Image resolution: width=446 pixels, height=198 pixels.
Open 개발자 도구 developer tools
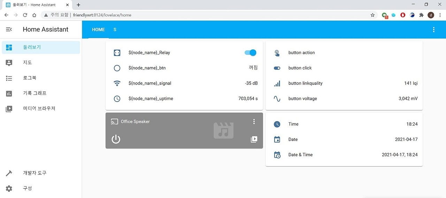click(34, 173)
